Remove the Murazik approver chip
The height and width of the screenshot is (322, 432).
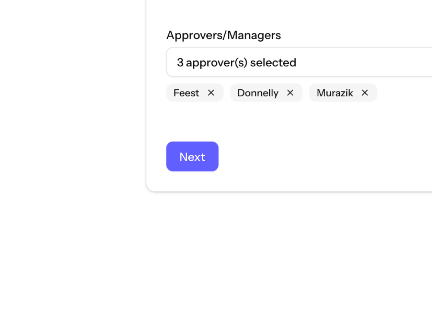pyautogui.click(x=364, y=92)
